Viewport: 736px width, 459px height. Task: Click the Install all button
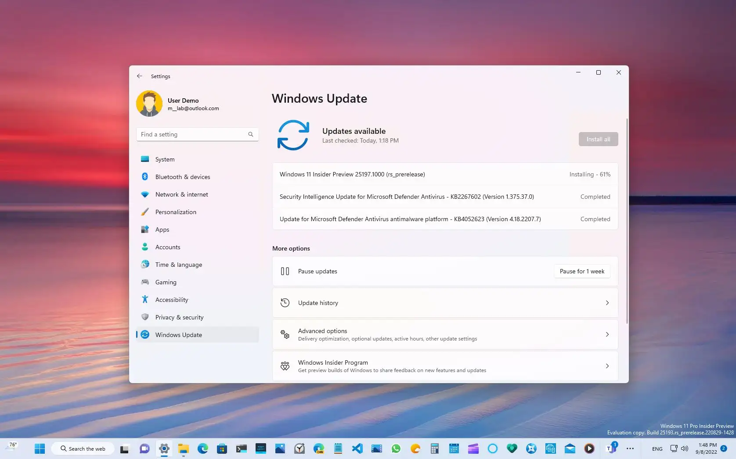pos(598,139)
